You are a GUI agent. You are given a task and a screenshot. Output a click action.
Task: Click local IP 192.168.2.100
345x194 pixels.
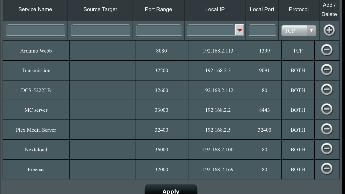(218, 150)
